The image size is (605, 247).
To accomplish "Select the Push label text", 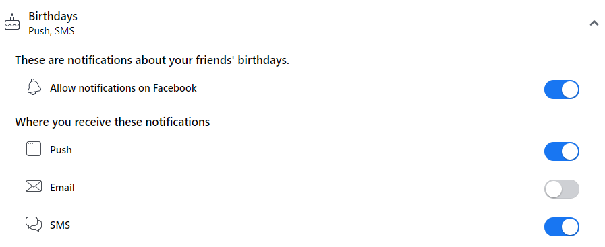I will pyautogui.click(x=61, y=149).
